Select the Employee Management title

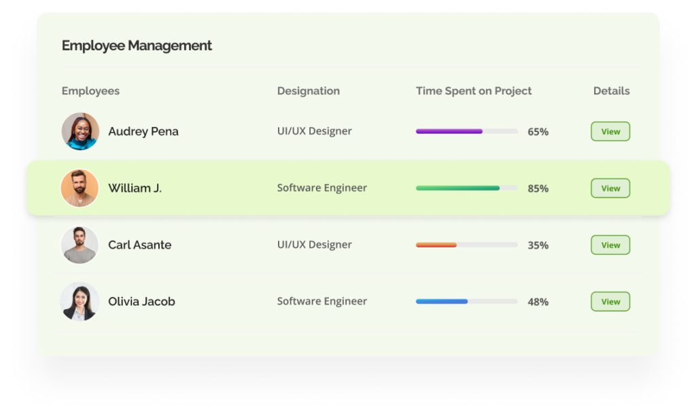click(137, 46)
